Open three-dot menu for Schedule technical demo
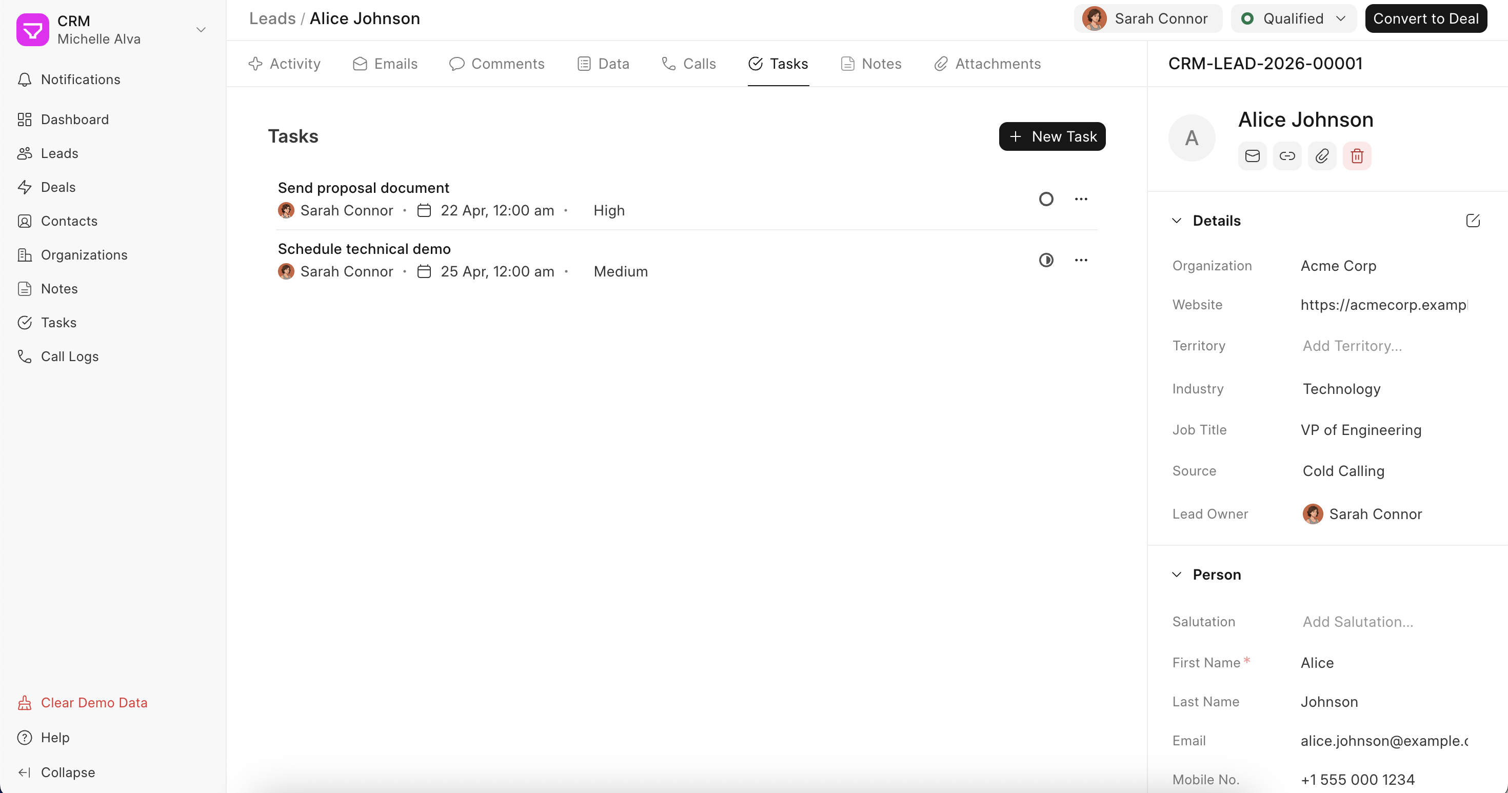The image size is (1508, 793). [1081, 260]
